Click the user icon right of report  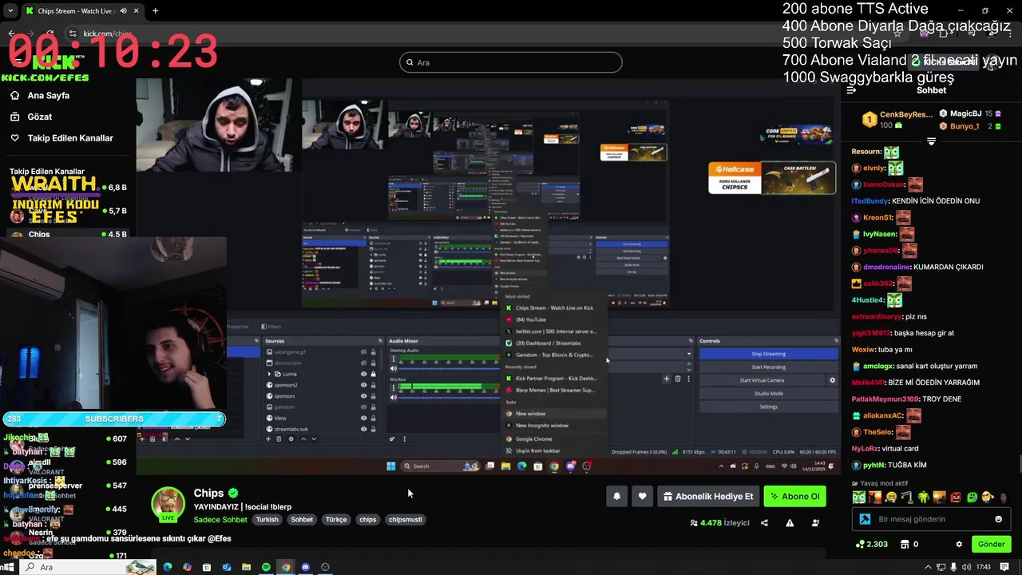(x=815, y=523)
